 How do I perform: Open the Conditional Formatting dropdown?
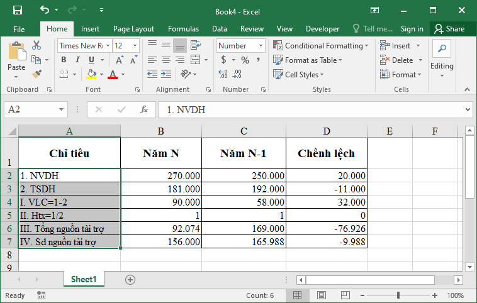321,46
